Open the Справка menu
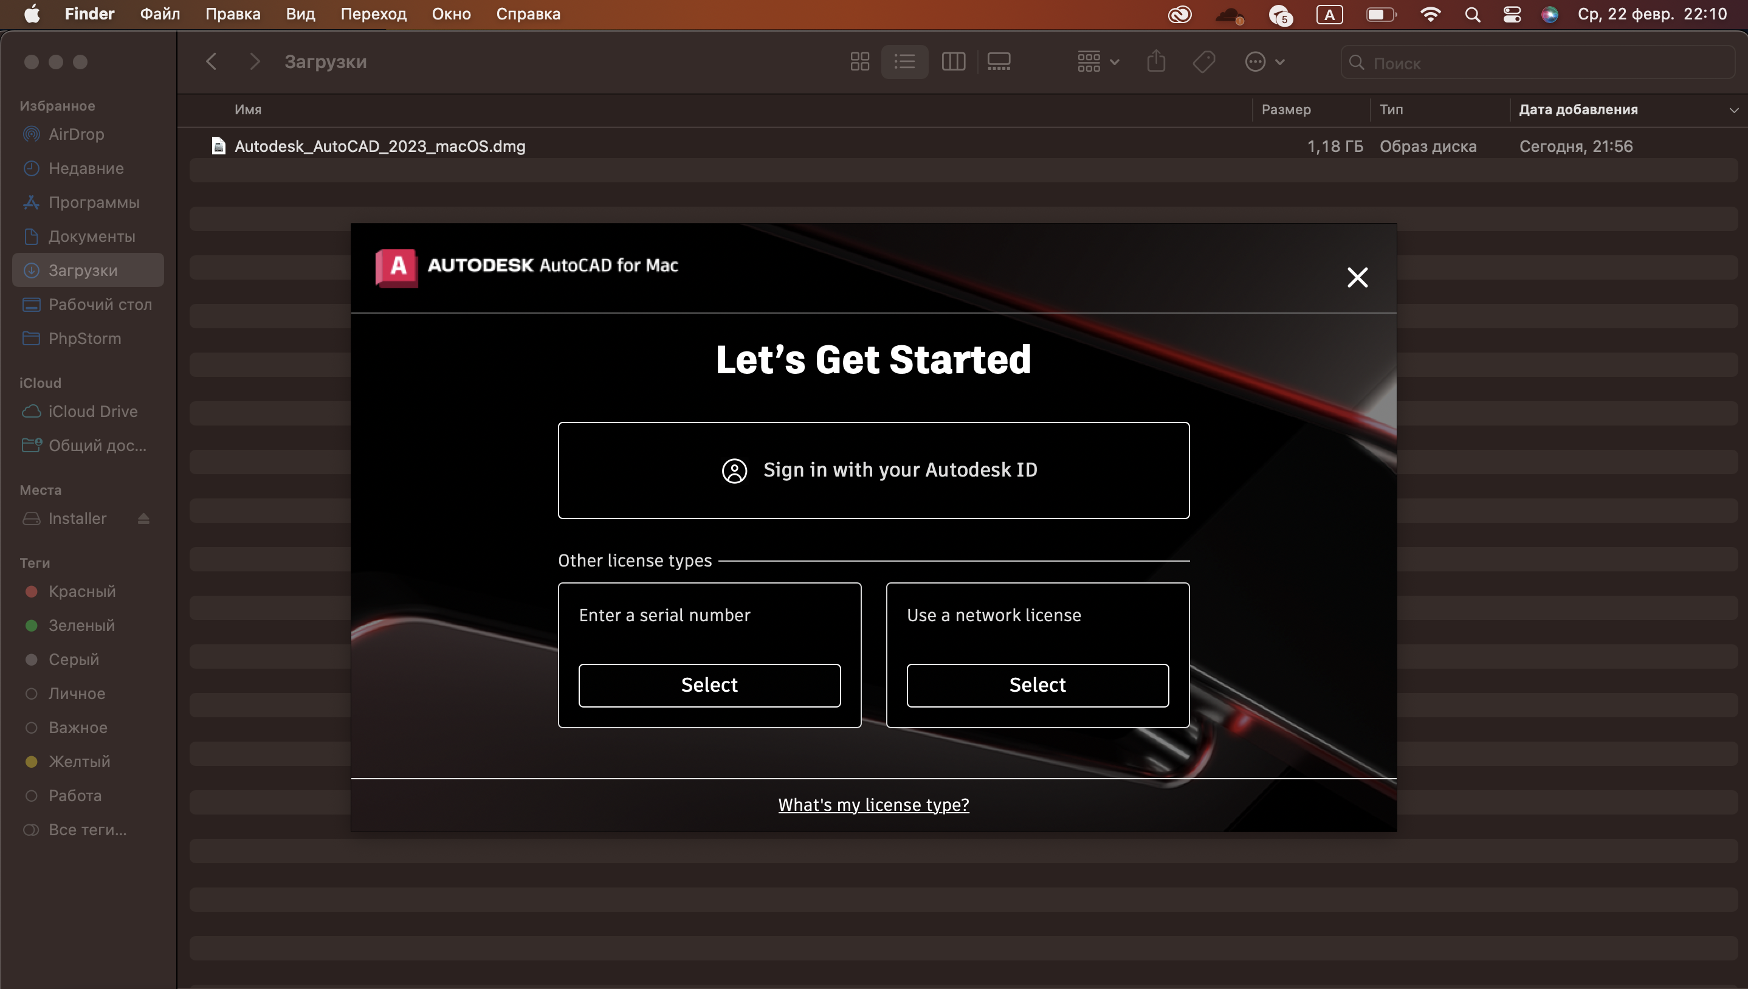The width and height of the screenshot is (1748, 989). [x=528, y=14]
